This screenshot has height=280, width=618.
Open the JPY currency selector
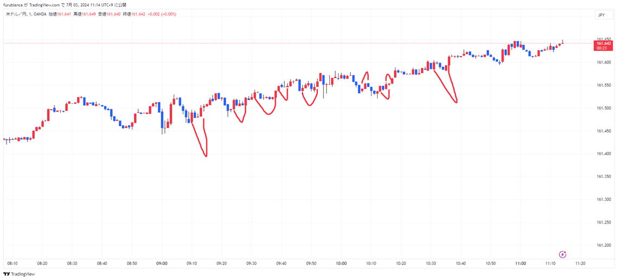click(x=601, y=15)
